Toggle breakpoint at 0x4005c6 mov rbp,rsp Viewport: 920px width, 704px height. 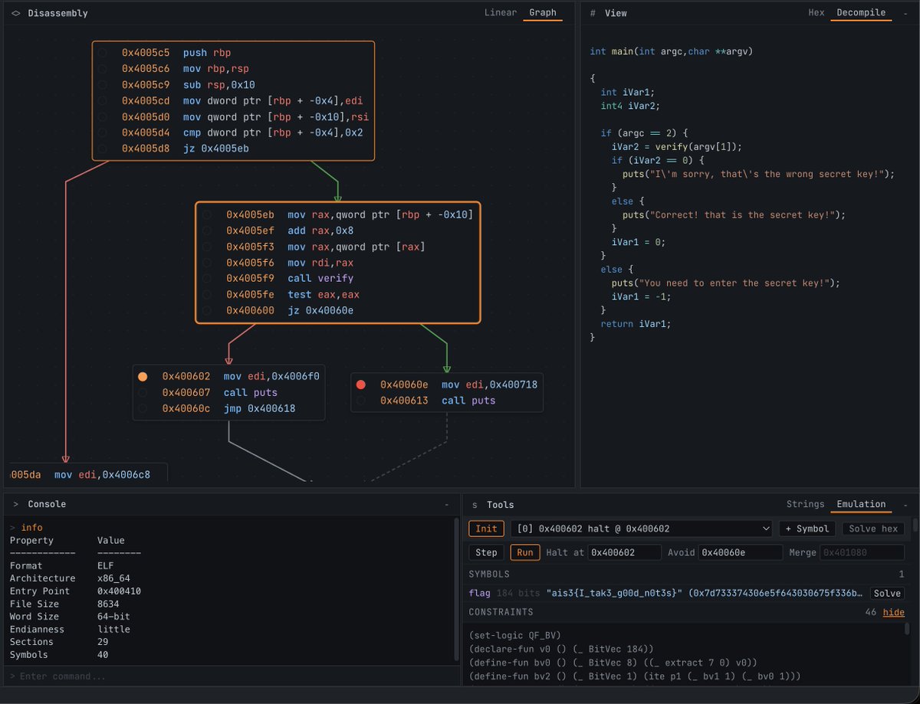coord(103,69)
